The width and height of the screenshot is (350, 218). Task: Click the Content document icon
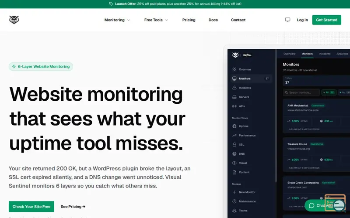tap(234, 172)
